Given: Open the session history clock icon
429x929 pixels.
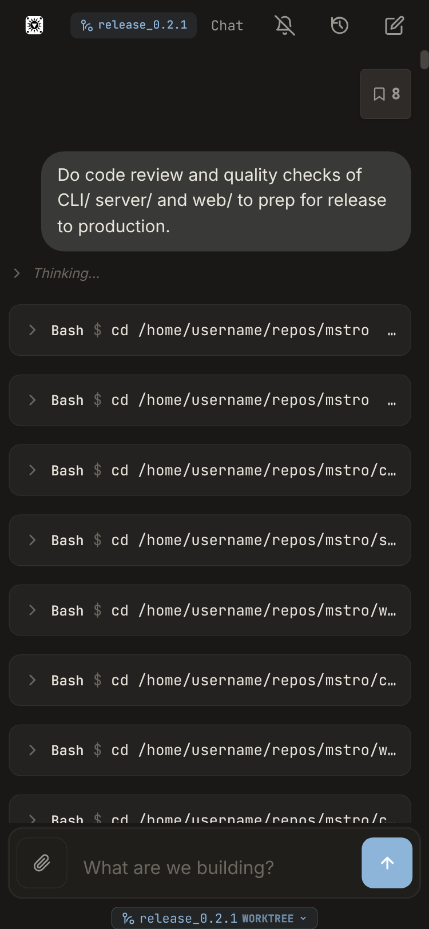Looking at the screenshot, I should (x=339, y=25).
